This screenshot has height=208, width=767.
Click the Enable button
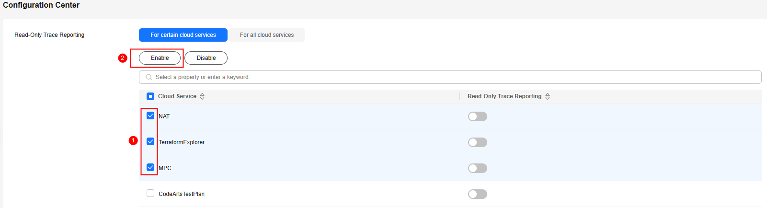click(160, 58)
